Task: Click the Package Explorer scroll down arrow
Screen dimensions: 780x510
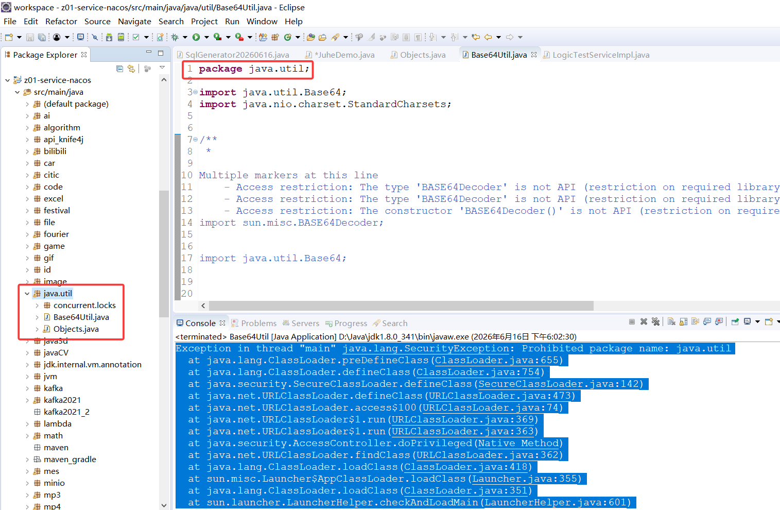Action: pos(164,505)
